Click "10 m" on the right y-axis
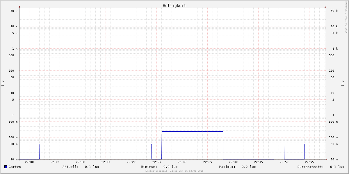 334,159
